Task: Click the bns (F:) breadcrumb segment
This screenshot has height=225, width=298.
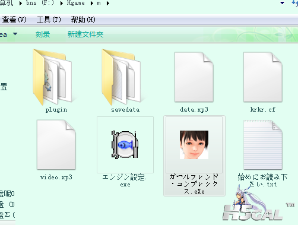Action: (40, 3)
